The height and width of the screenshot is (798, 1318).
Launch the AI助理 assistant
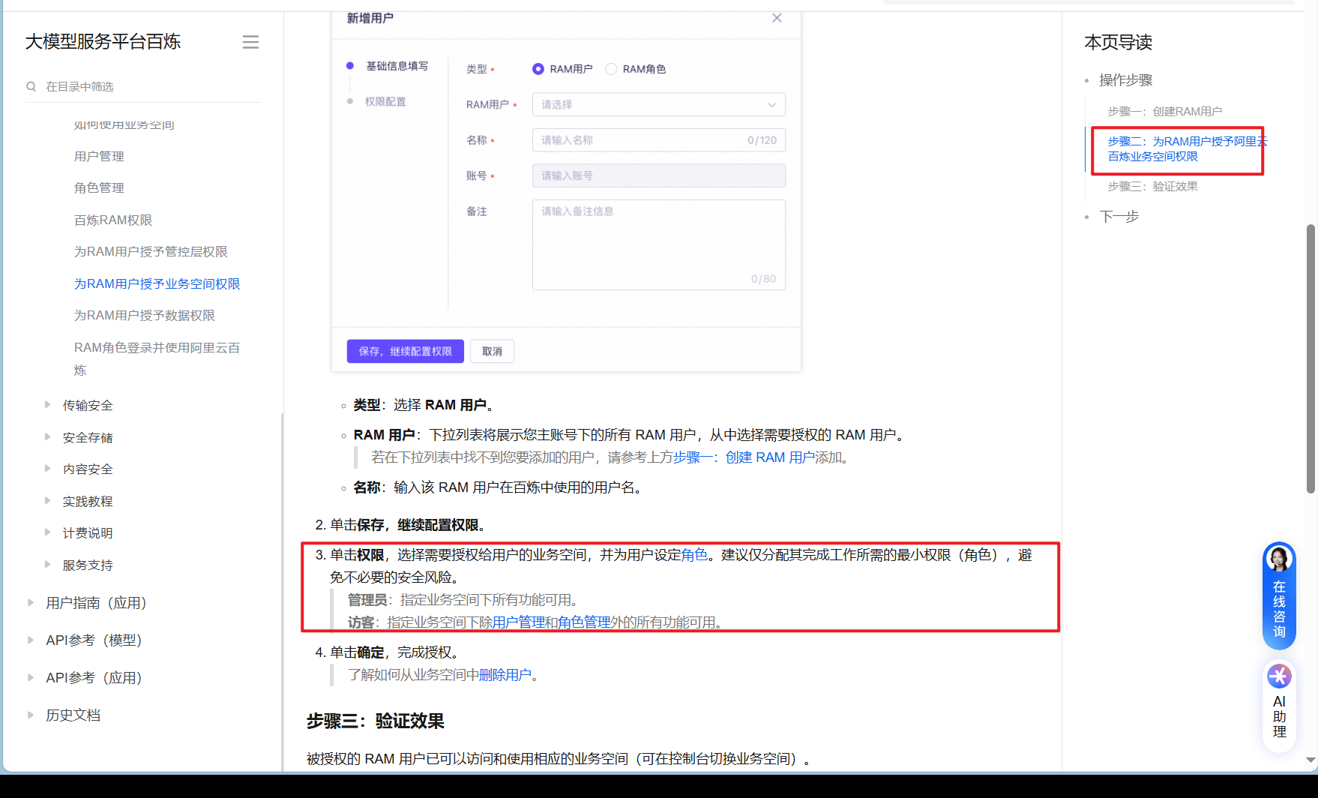click(x=1279, y=705)
